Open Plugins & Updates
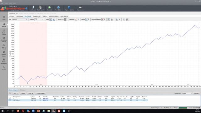 (69, 8)
